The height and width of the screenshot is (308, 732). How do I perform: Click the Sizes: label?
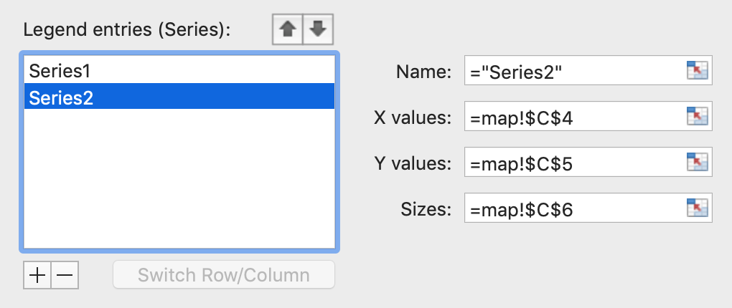[x=426, y=209]
